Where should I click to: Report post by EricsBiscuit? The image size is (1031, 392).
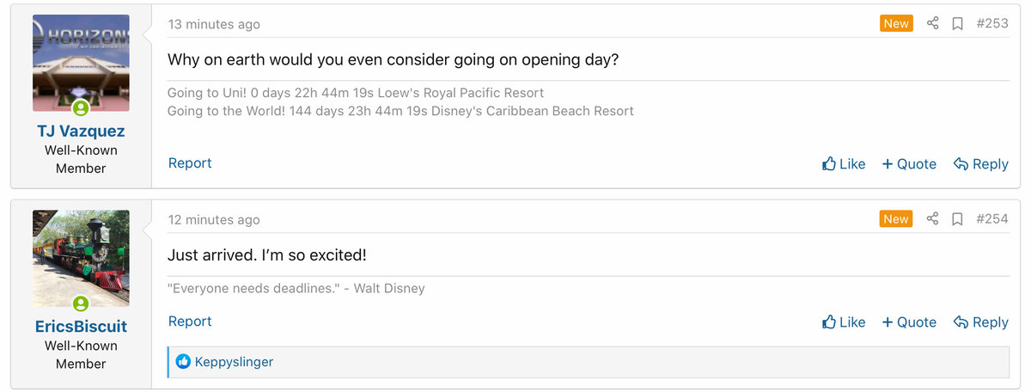(x=190, y=322)
